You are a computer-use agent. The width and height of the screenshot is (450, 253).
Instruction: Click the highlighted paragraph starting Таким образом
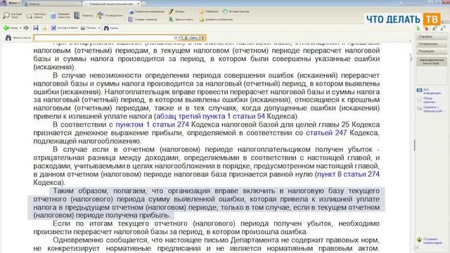[207, 203]
